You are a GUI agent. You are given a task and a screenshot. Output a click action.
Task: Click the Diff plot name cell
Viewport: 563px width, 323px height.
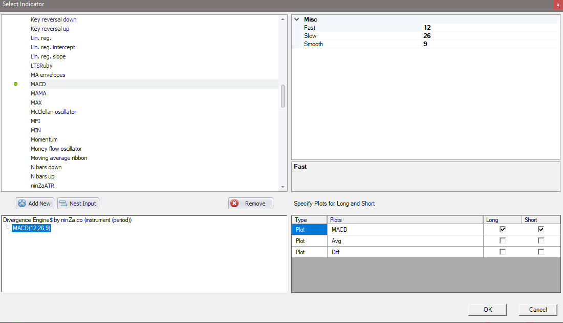[x=405, y=252]
